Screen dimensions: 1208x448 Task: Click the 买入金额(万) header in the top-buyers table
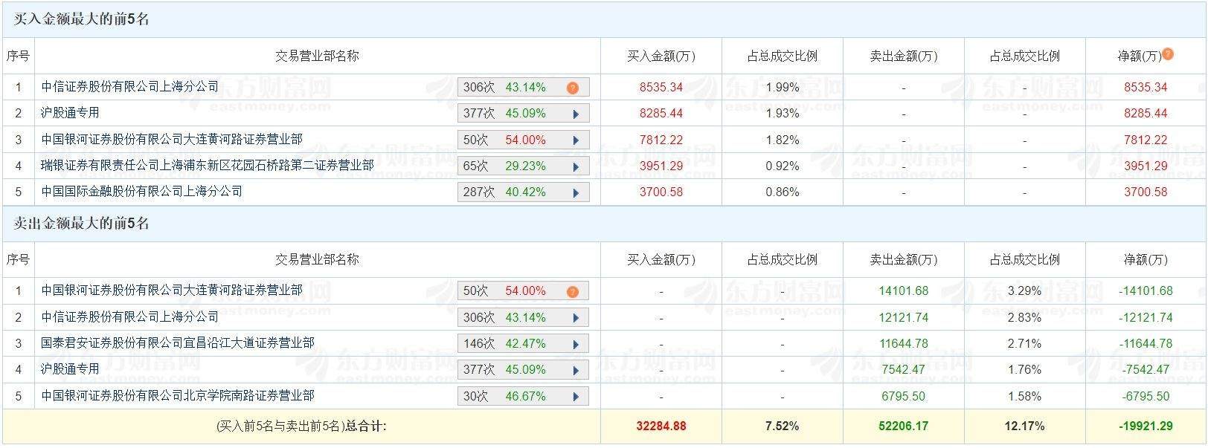[661, 56]
